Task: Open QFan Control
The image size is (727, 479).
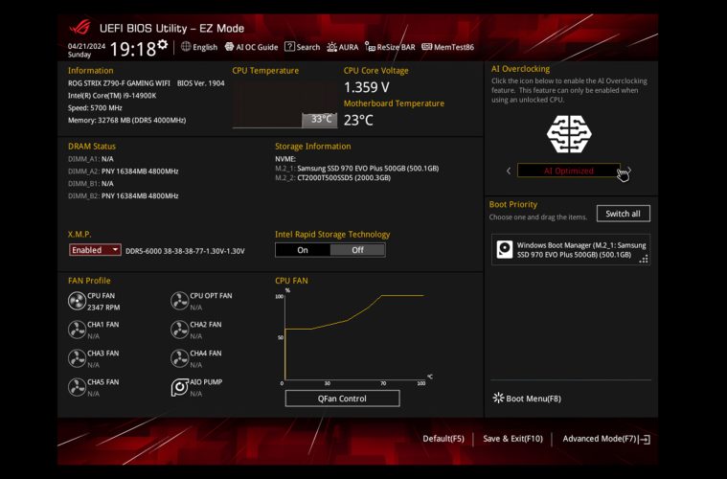Action: click(342, 399)
